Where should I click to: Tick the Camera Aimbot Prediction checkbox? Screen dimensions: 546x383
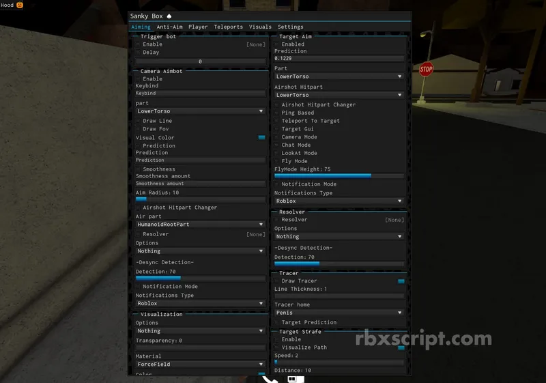138,145
